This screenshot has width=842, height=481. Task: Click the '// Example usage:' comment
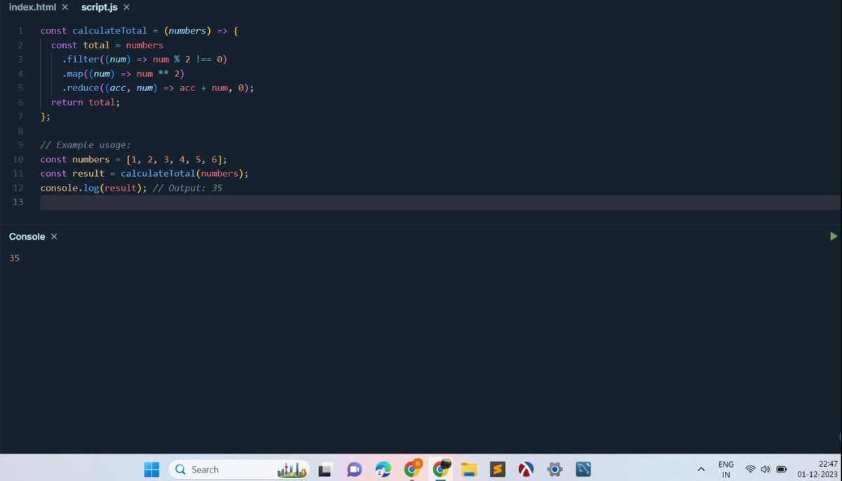point(86,145)
